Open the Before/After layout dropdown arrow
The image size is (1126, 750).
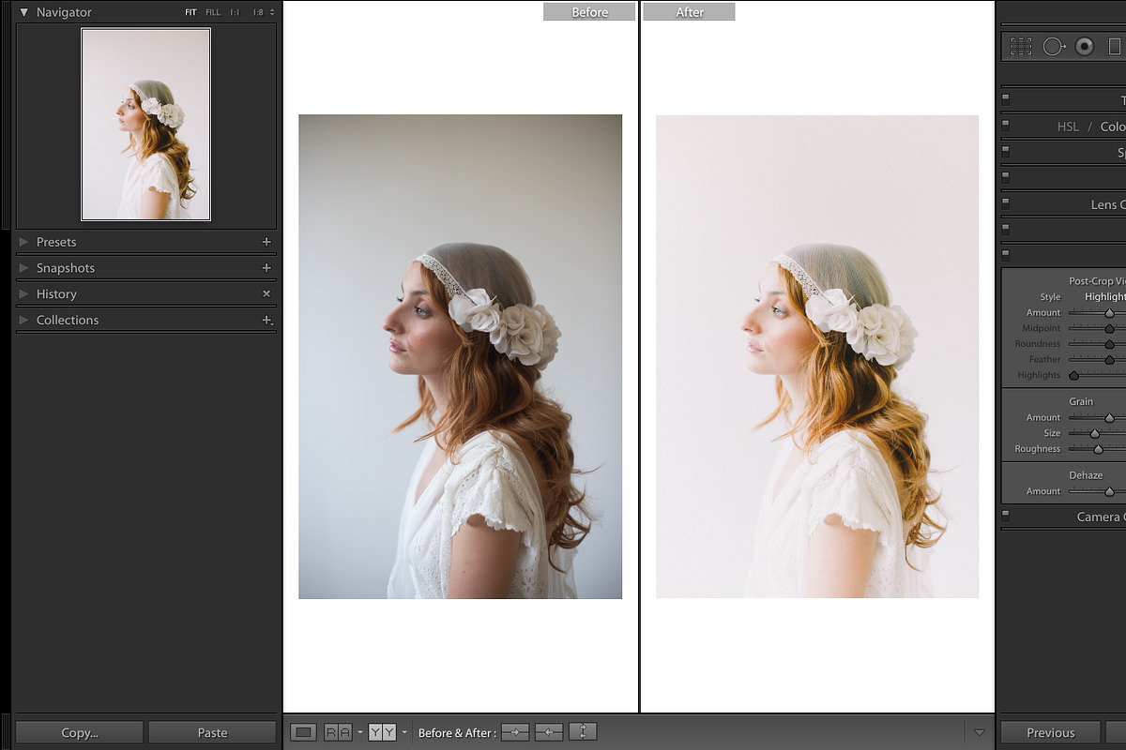coord(404,732)
